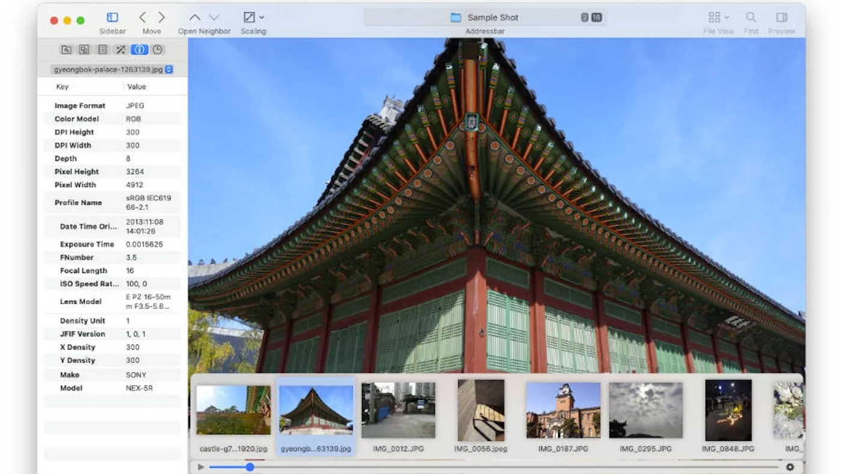
Task: Open the file list sidebar tab
Action: 103,49
